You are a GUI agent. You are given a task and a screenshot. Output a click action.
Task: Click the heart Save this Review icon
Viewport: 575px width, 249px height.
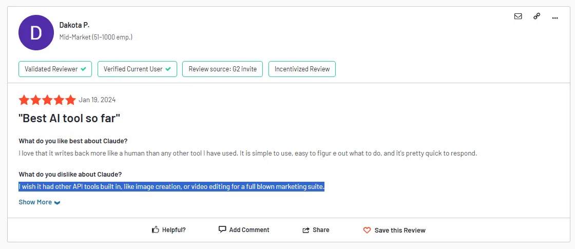click(x=367, y=231)
